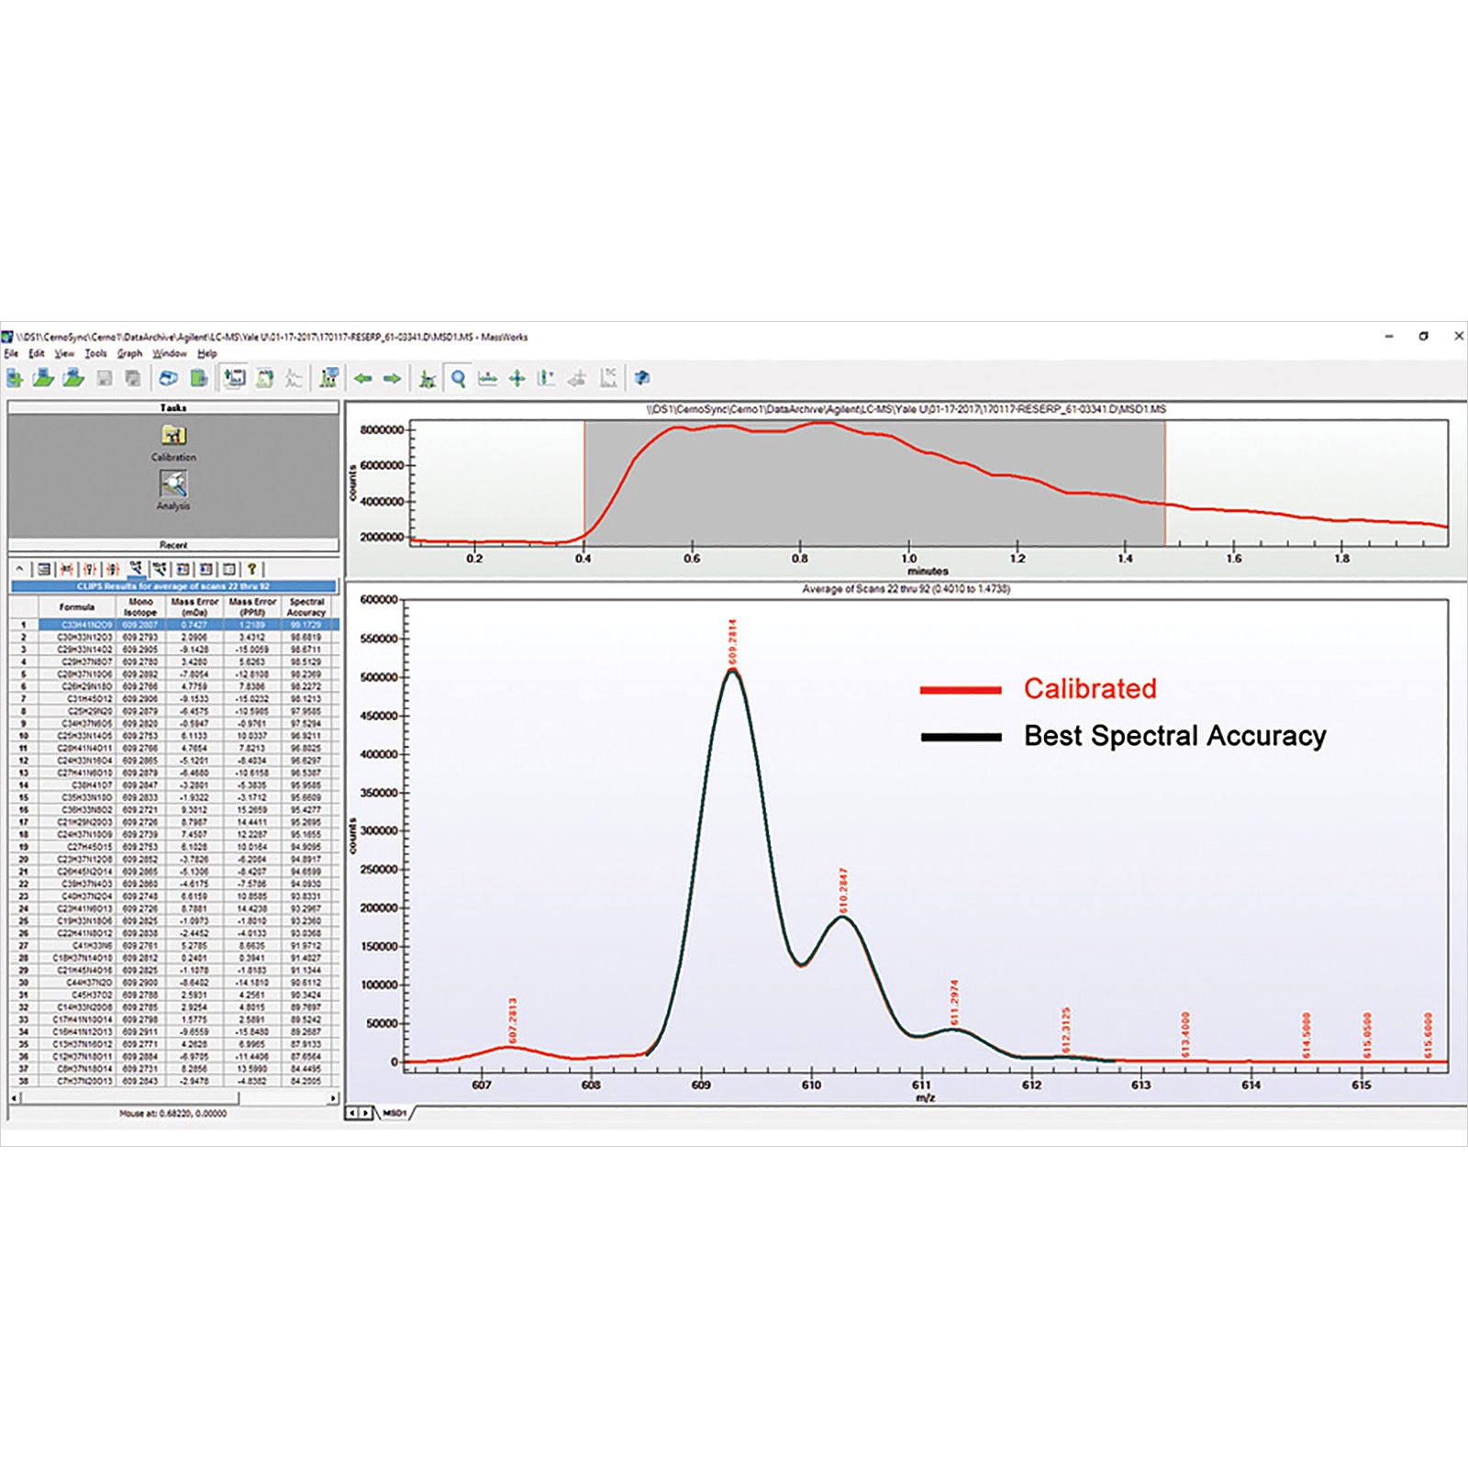This screenshot has height=1468, width=1468.
Task: Click the 610.2847 peak label
Action: click(843, 890)
